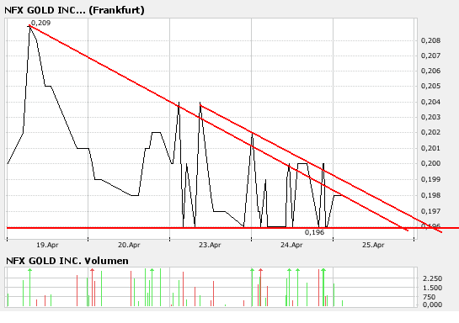Click the 0,207 price axis label

[430, 56]
